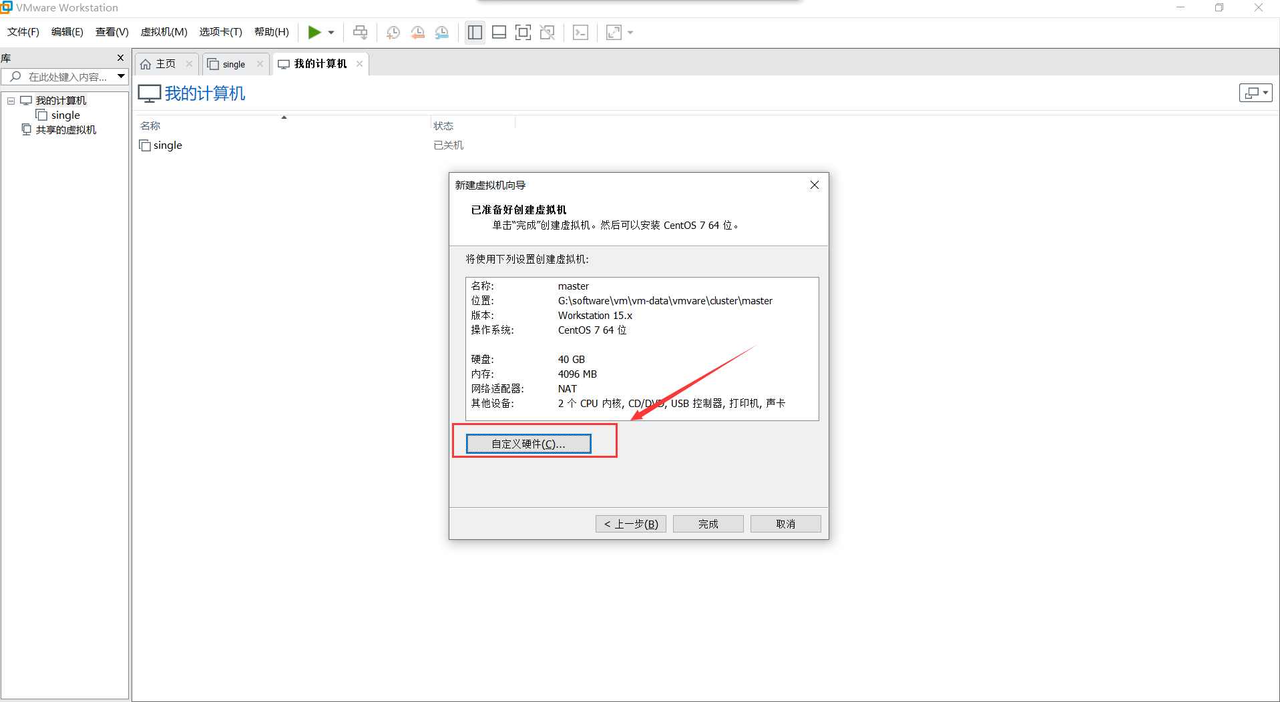Viewport: 1280px width, 702px height.
Task: Toggle the library panel visibility icon
Action: click(475, 32)
